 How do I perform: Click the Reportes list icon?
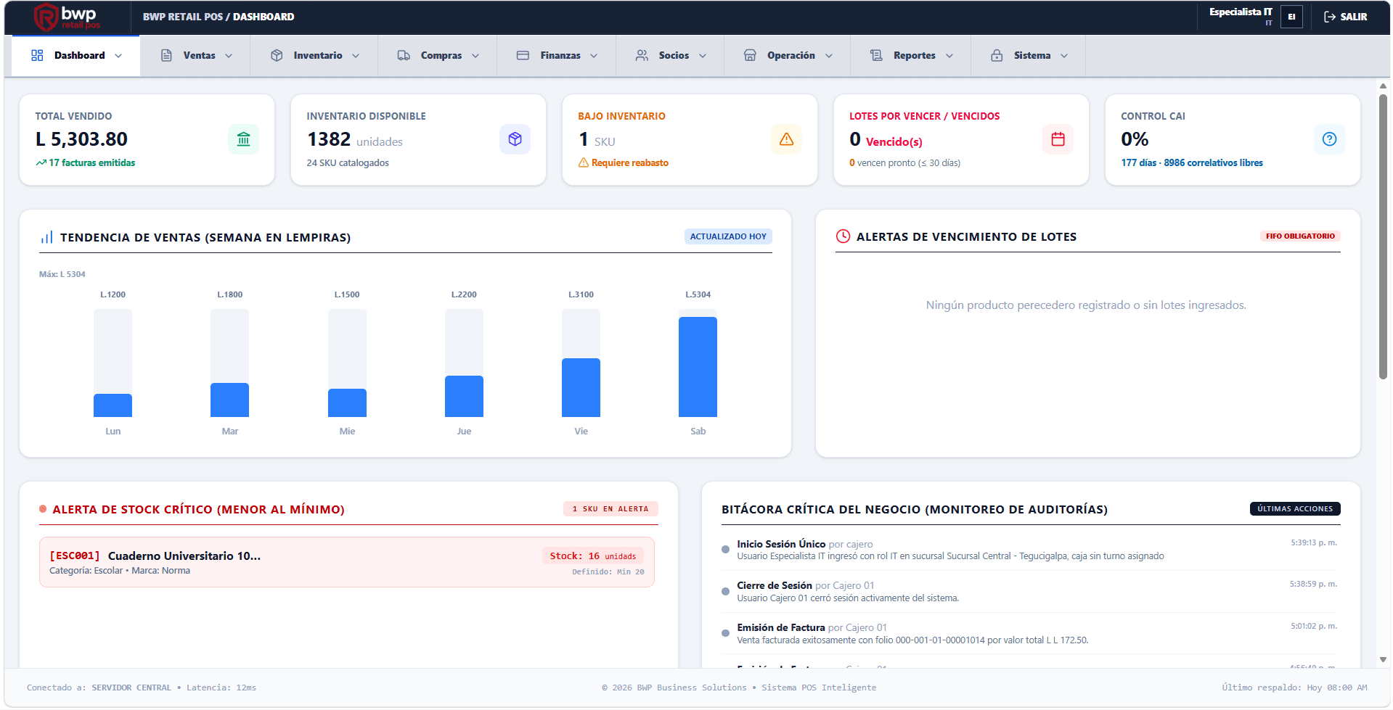coord(876,55)
